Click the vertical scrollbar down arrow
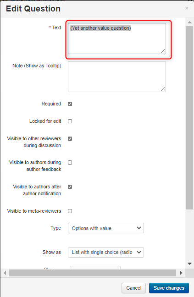 189,264
